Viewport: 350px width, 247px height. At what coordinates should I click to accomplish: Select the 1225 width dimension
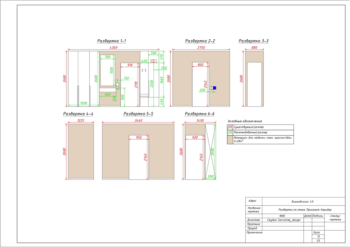pos(81,121)
